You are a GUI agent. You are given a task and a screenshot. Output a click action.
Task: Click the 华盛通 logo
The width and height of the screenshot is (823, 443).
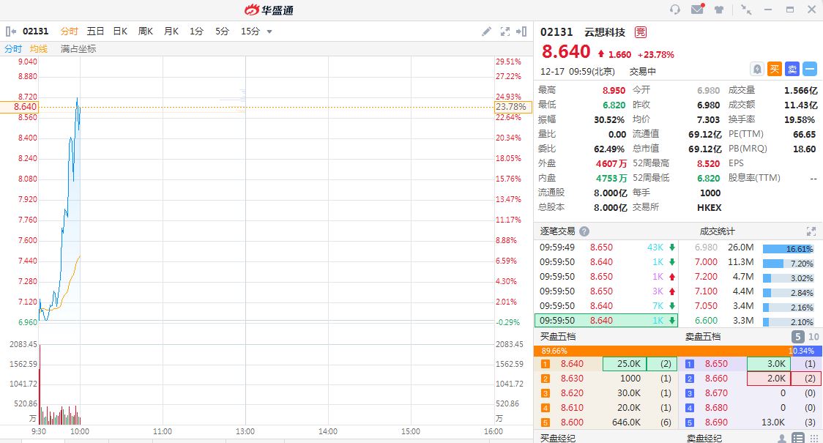tap(269, 10)
